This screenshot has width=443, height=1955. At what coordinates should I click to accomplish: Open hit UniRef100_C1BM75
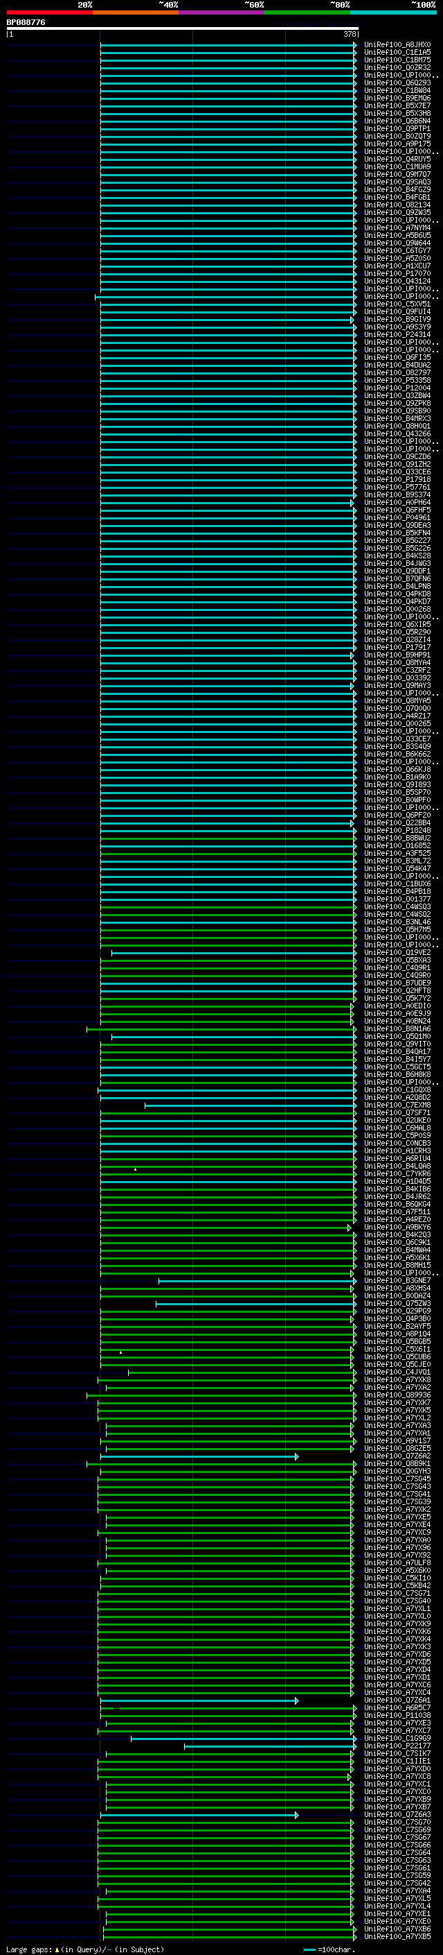pos(397,60)
